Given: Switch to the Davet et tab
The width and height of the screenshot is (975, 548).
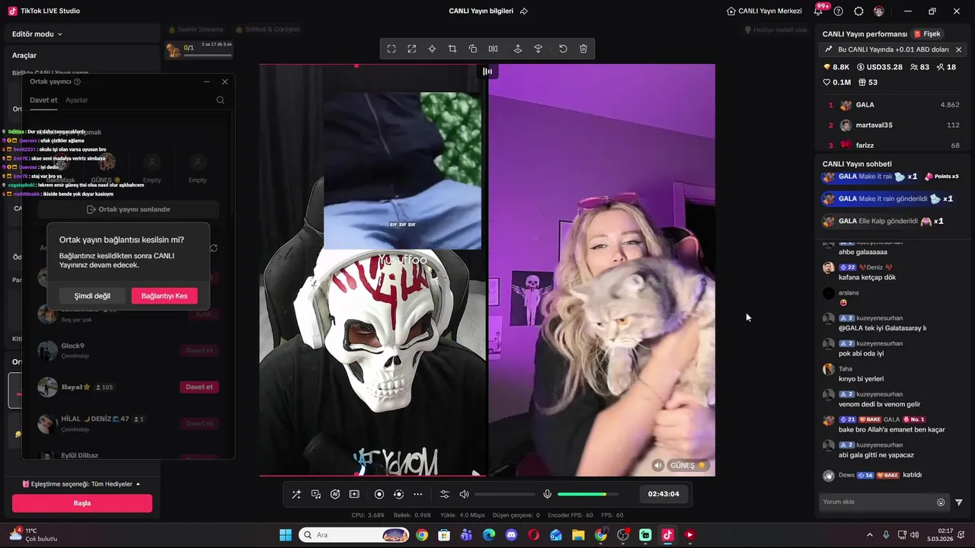Looking at the screenshot, I should [43, 100].
